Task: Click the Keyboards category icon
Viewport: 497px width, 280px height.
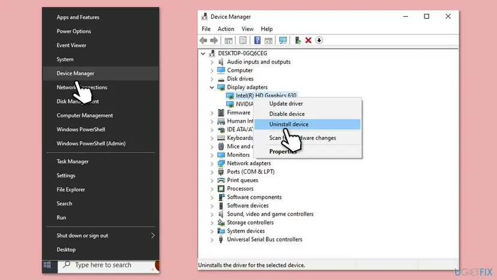Action: [221, 138]
